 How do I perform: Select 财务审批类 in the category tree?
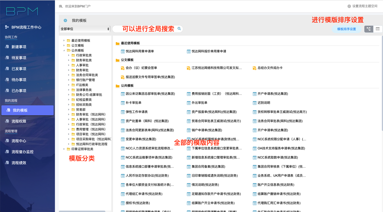[x=84, y=60]
